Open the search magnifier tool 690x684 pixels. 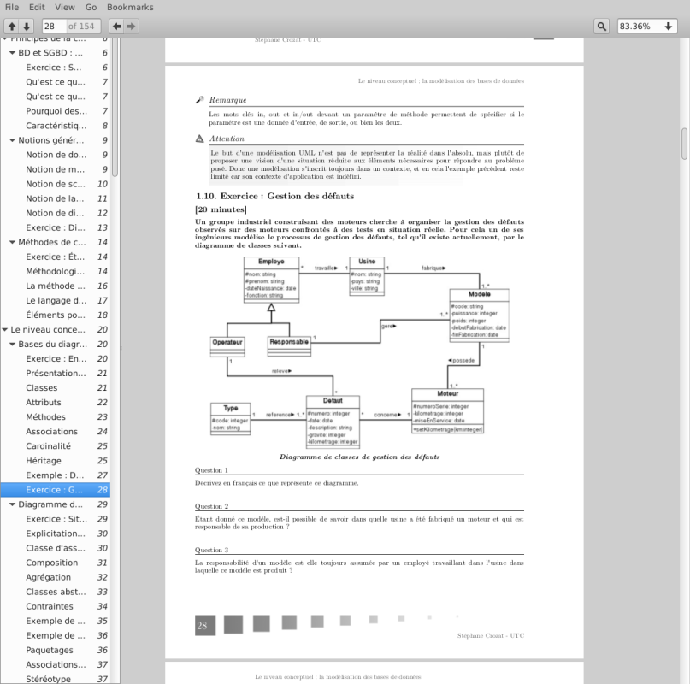[x=602, y=27]
